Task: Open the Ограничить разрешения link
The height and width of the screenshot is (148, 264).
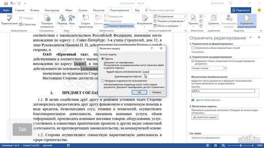Action: [206, 138]
